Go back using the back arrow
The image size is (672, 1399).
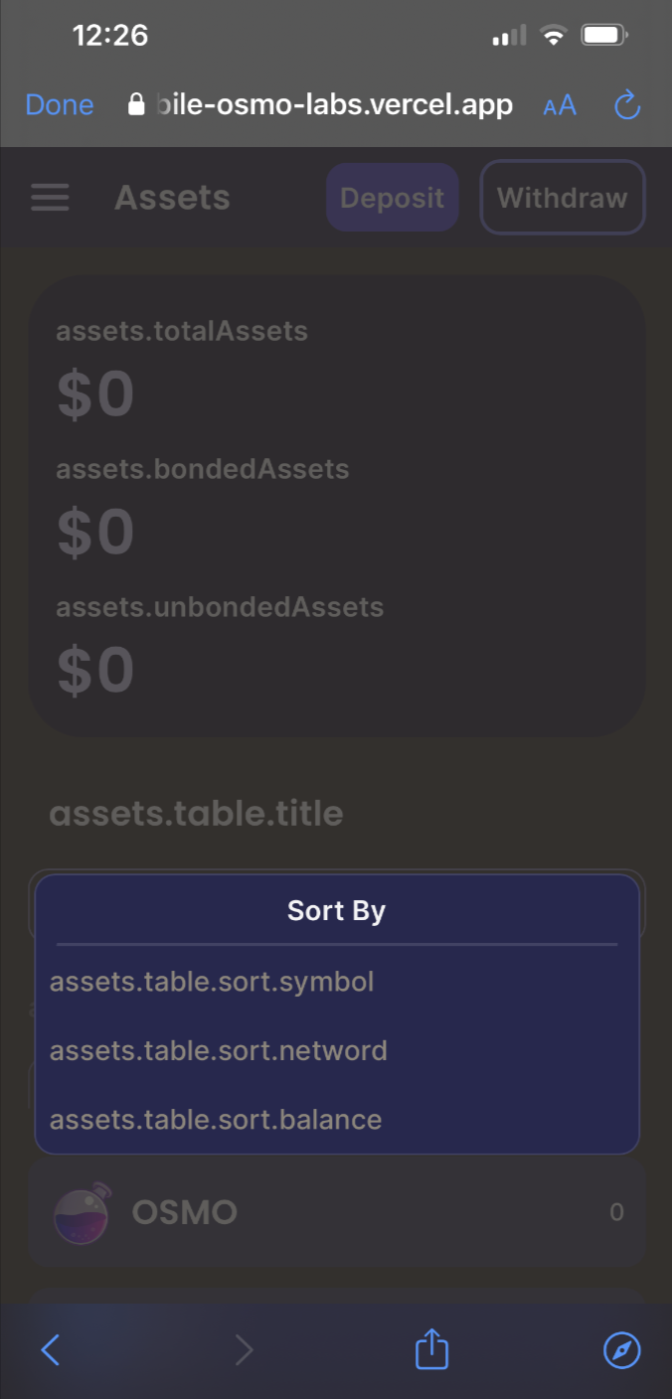[51, 1349]
